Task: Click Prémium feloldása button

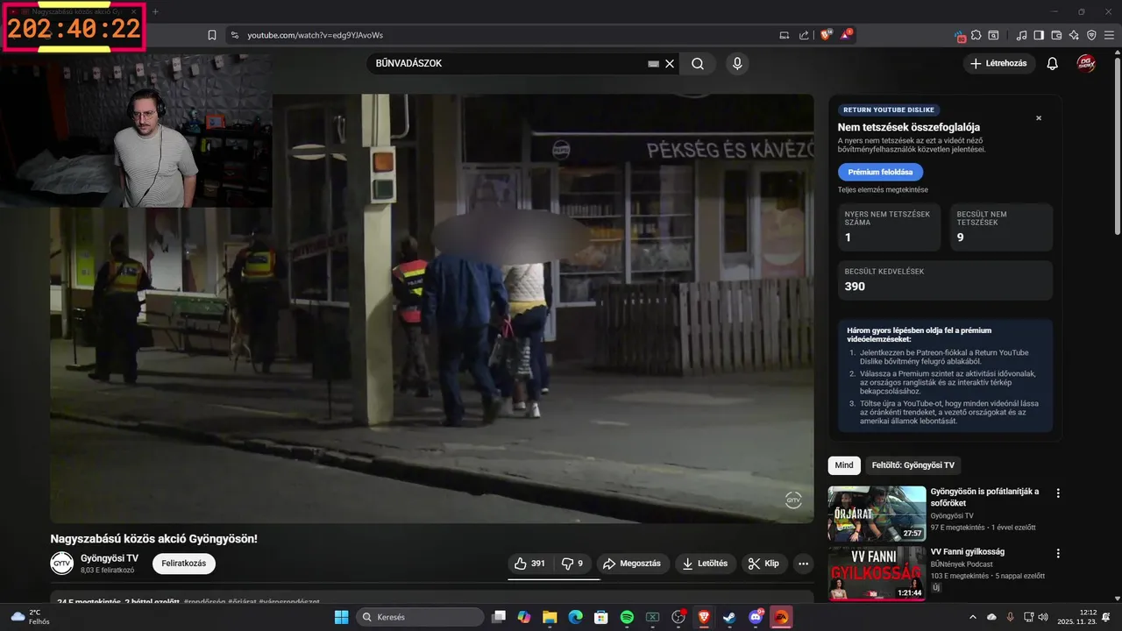Action: (880, 172)
